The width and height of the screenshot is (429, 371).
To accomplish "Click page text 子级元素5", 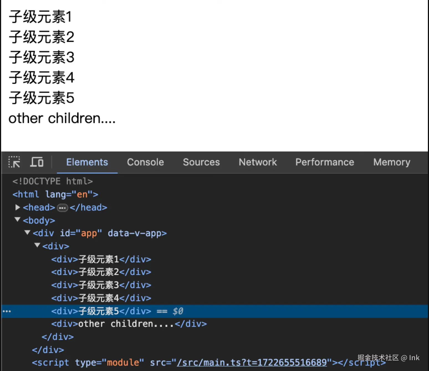I will tap(42, 98).
